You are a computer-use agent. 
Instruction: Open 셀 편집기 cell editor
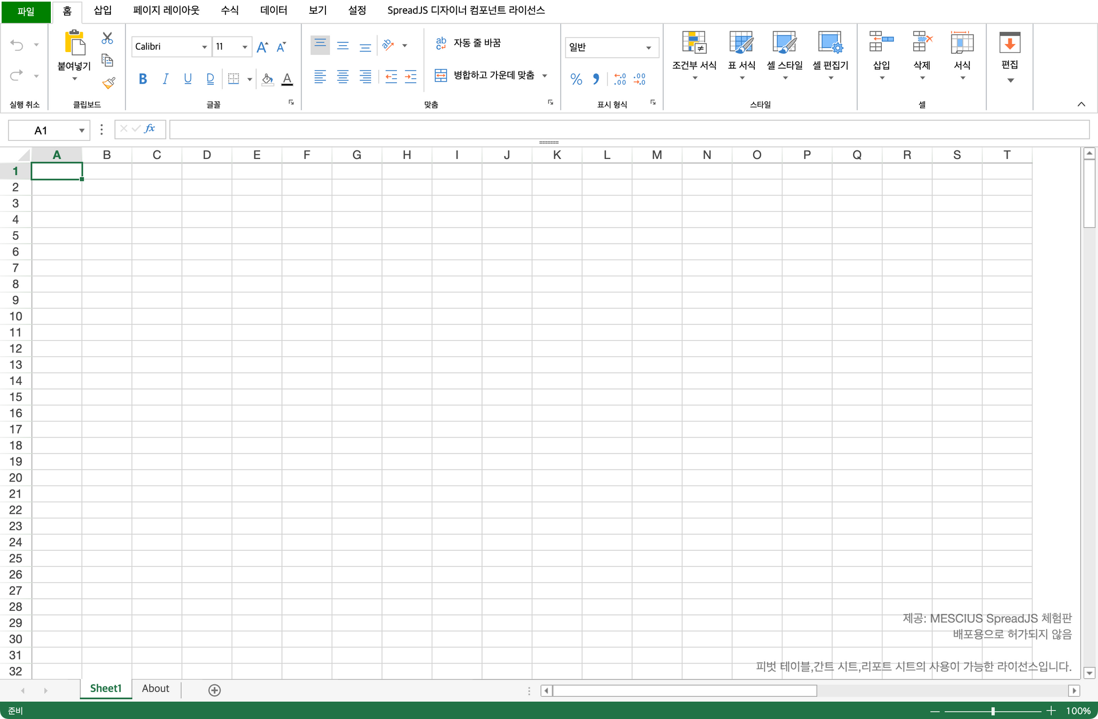830,55
